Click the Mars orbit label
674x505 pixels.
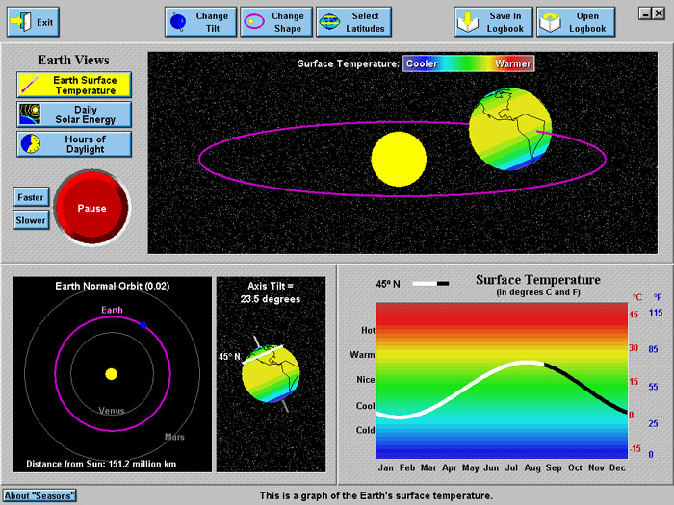pos(174,437)
